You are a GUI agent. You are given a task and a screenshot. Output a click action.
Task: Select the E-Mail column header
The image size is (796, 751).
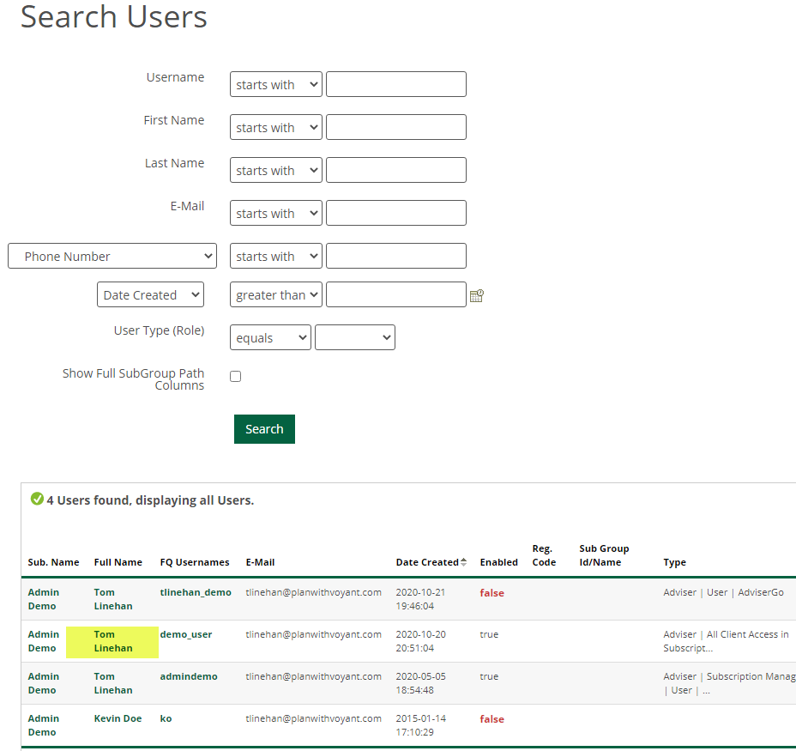click(x=260, y=562)
